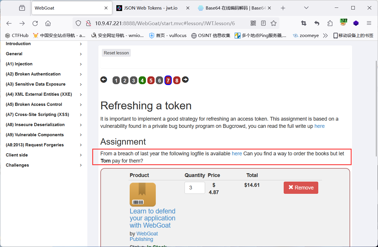The image size is (378, 247).
Task: Go to previous lesson page arrow
Action: click(104, 80)
